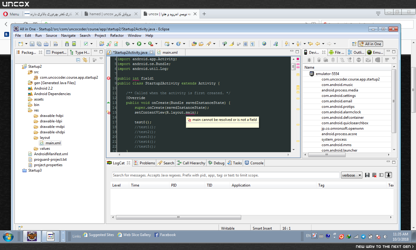Switch to the Type Hierarchy tab
416x250 pixels.
(80, 52)
